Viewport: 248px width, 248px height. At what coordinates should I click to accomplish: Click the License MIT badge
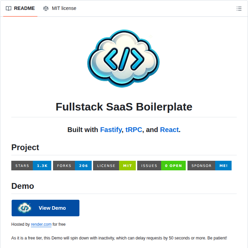pyautogui.click(x=114, y=166)
